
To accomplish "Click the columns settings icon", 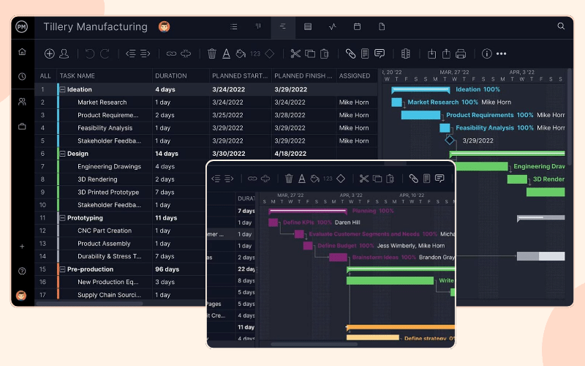I will click(x=406, y=53).
